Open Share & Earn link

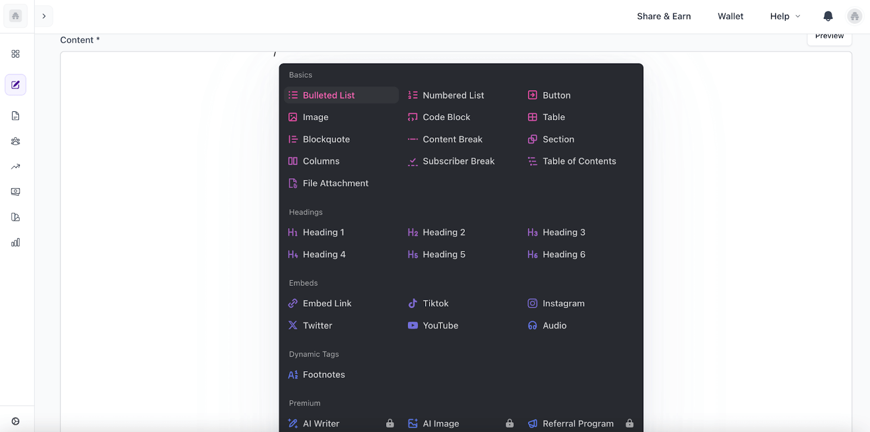(664, 16)
